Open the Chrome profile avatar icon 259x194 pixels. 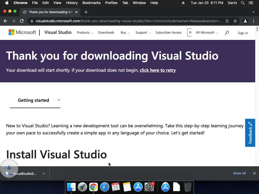point(245,21)
